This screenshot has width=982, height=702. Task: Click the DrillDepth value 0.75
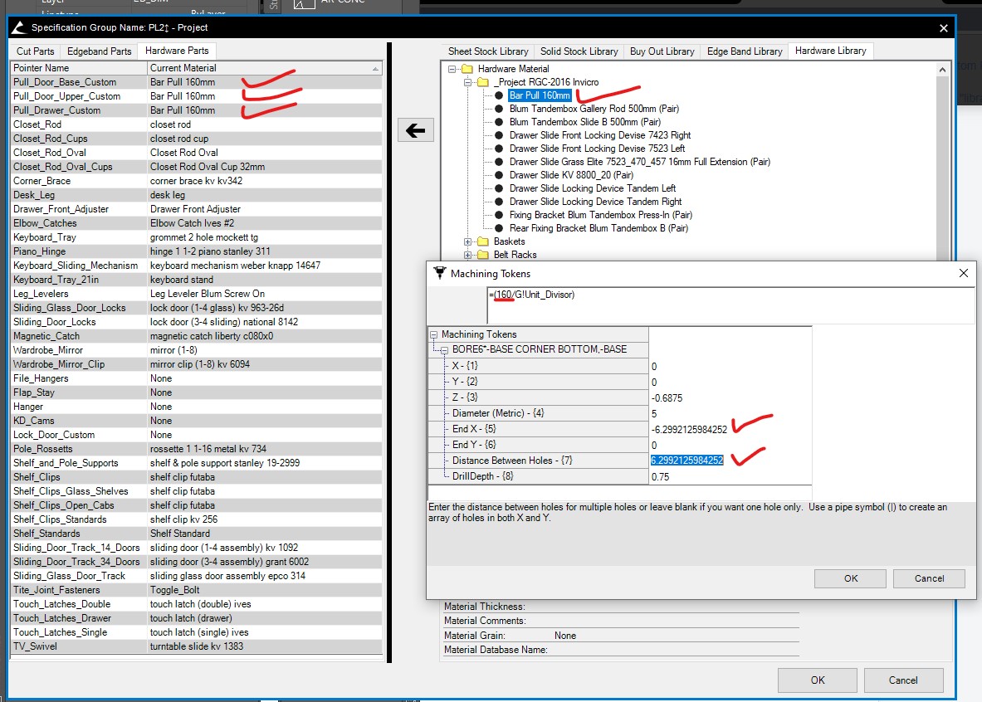660,476
